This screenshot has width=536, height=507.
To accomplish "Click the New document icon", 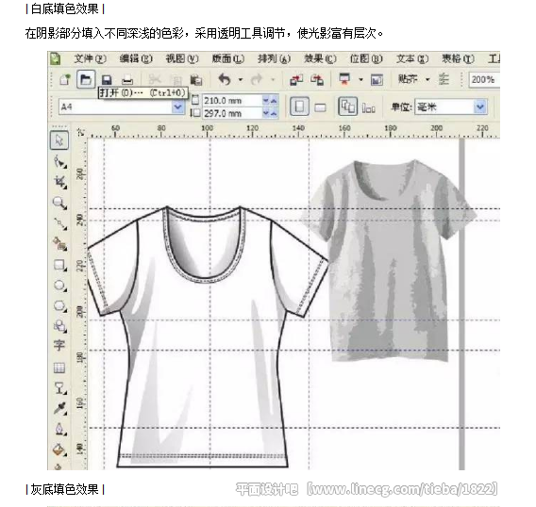I will 65,79.
